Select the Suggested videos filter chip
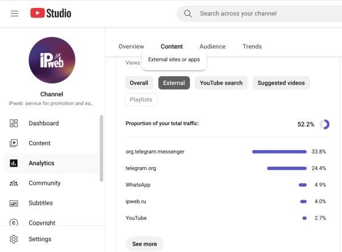Image resolution: width=342 pixels, height=252 pixels. 281,83
